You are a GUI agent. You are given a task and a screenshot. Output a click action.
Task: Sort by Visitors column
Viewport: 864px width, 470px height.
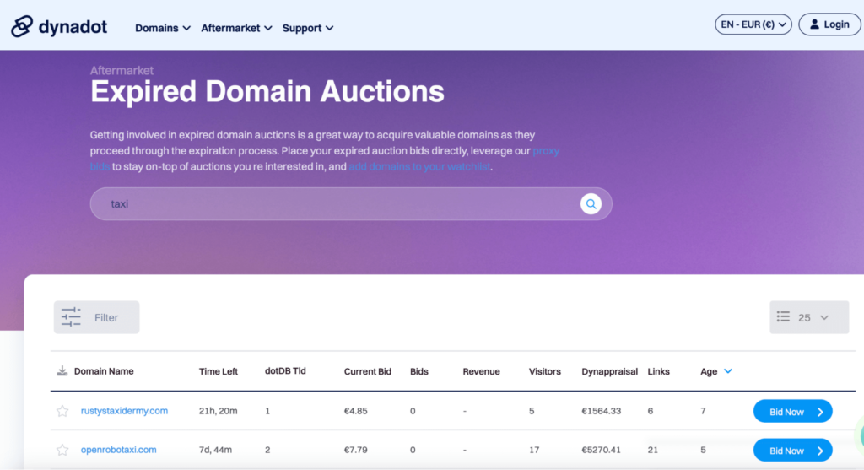coord(544,372)
